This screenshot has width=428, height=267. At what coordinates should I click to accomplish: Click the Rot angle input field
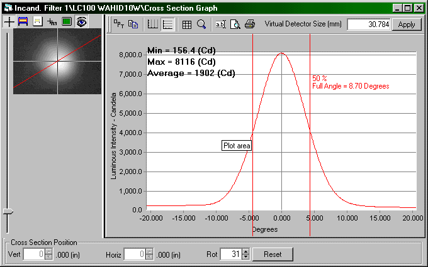coord(230,254)
